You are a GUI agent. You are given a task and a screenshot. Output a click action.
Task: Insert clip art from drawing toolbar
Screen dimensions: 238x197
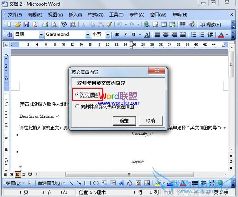(x=138, y=183)
